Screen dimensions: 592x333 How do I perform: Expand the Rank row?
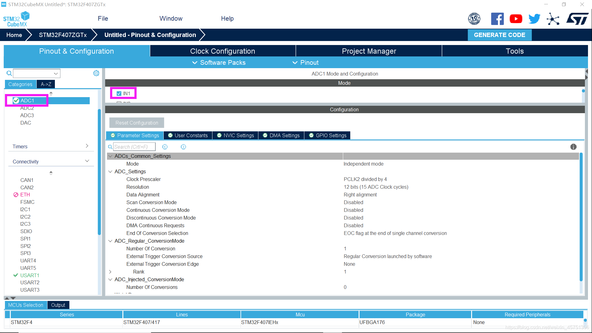click(x=110, y=272)
